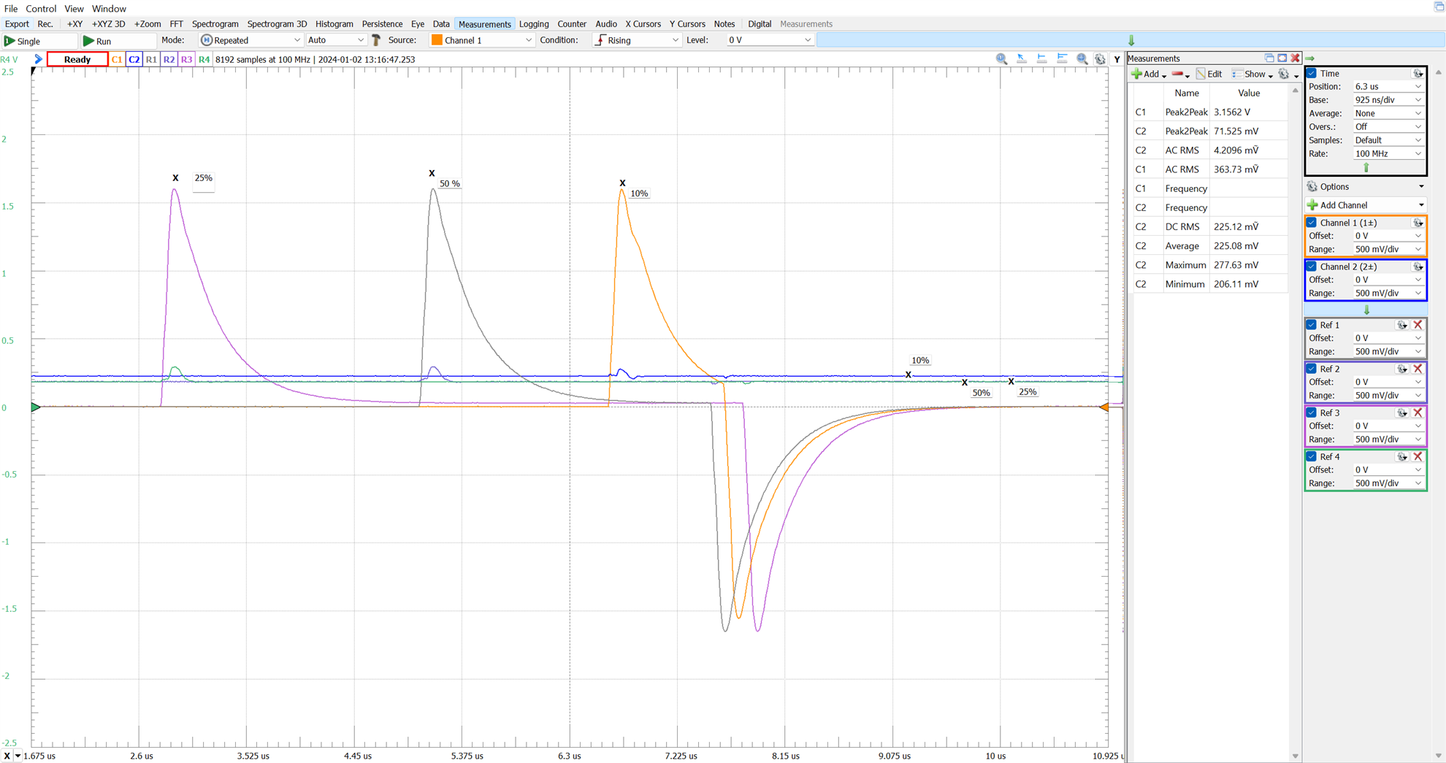Uncheck the Channel 1 checkbox
The image size is (1446, 763).
pos(1312,223)
